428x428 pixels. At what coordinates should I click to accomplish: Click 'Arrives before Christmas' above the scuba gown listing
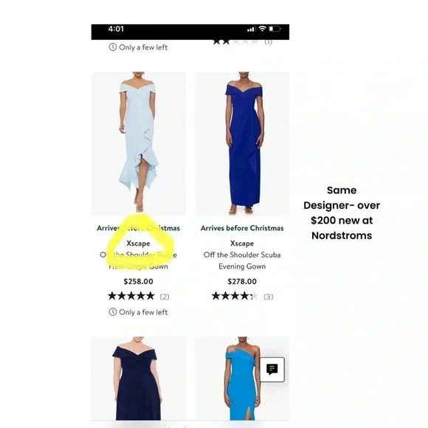click(242, 228)
